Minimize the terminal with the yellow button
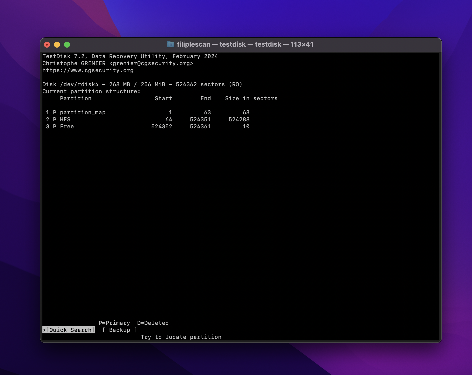472x375 pixels. 57,45
